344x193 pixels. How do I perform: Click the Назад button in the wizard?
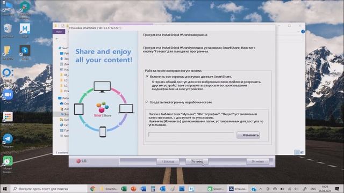pos(168,161)
